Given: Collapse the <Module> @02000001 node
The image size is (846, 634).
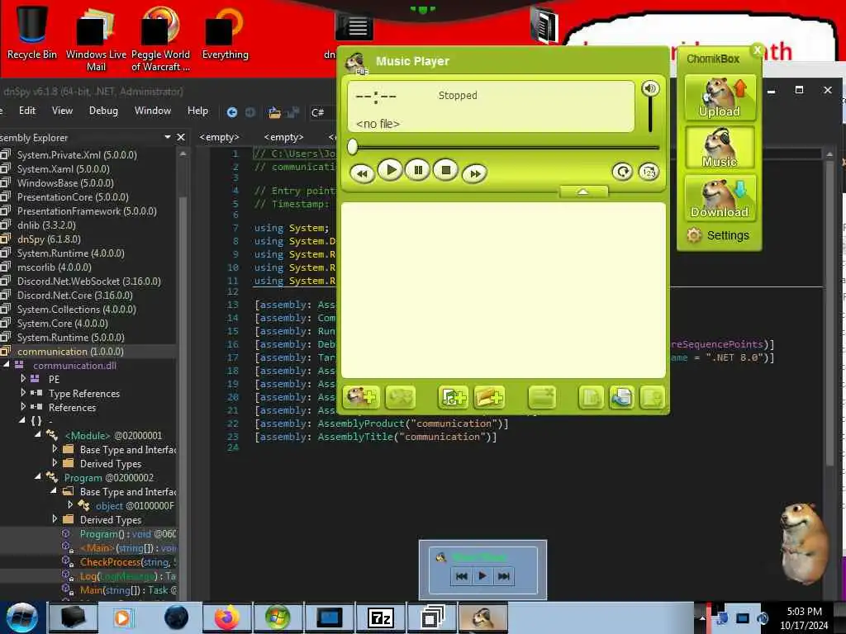Looking at the screenshot, I should pyautogui.click(x=37, y=434).
